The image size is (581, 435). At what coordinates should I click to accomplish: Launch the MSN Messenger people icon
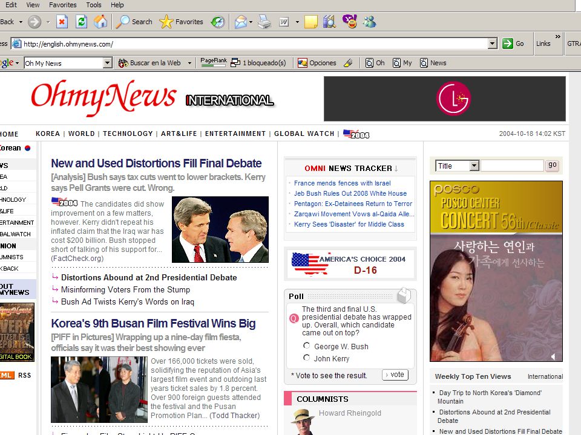tap(369, 22)
